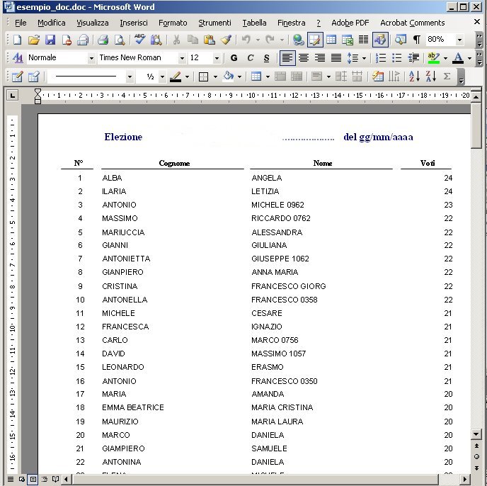Screen dimensions: 487x486
Task: Sort descending with Z-A icon
Action: coord(431,77)
